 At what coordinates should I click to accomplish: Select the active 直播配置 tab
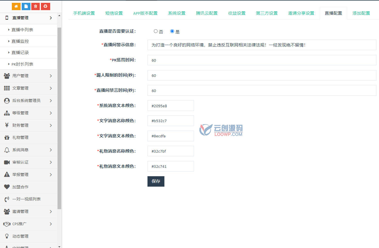click(333, 13)
